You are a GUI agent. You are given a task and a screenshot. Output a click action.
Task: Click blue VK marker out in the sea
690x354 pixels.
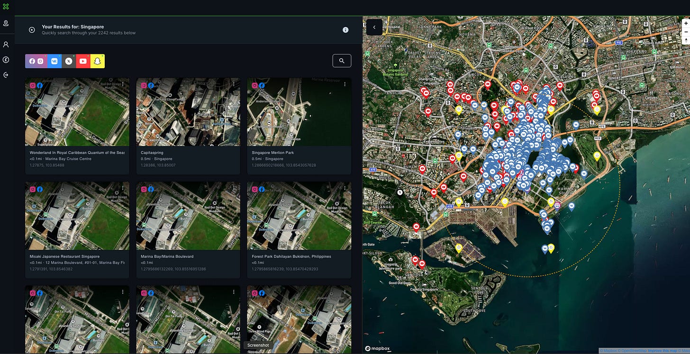tap(545, 248)
